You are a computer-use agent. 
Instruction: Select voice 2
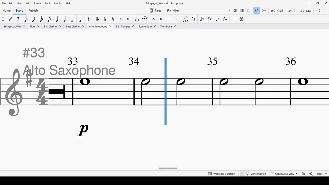210,19
